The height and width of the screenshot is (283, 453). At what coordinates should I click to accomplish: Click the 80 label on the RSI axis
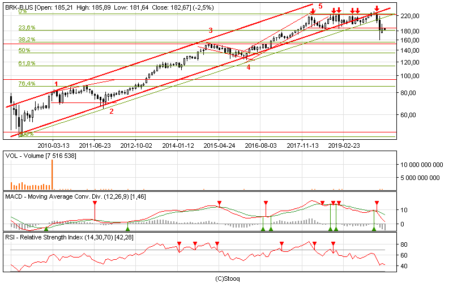click(404, 245)
